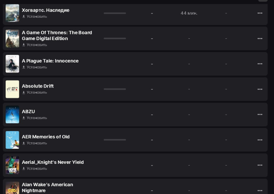Click the 44 мин. playtime value
This screenshot has width=274, height=194.
click(x=189, y=13)
